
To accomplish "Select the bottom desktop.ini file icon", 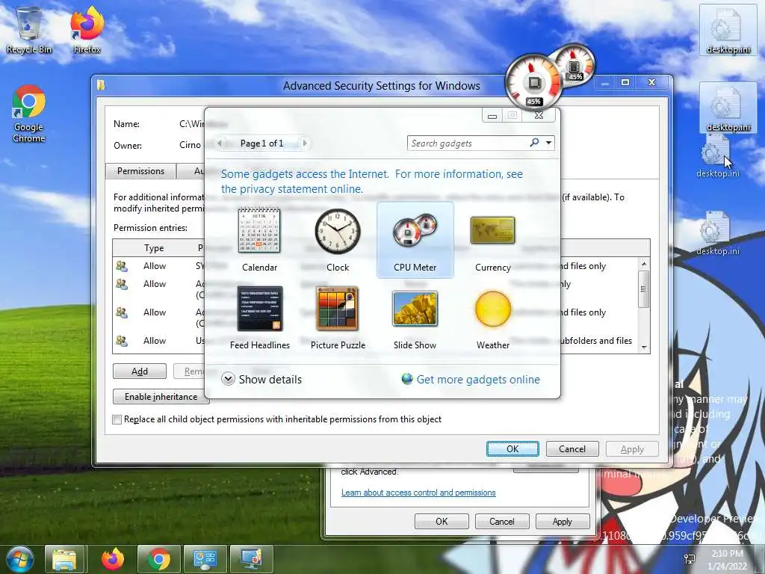I will click(x=717, y=234).
